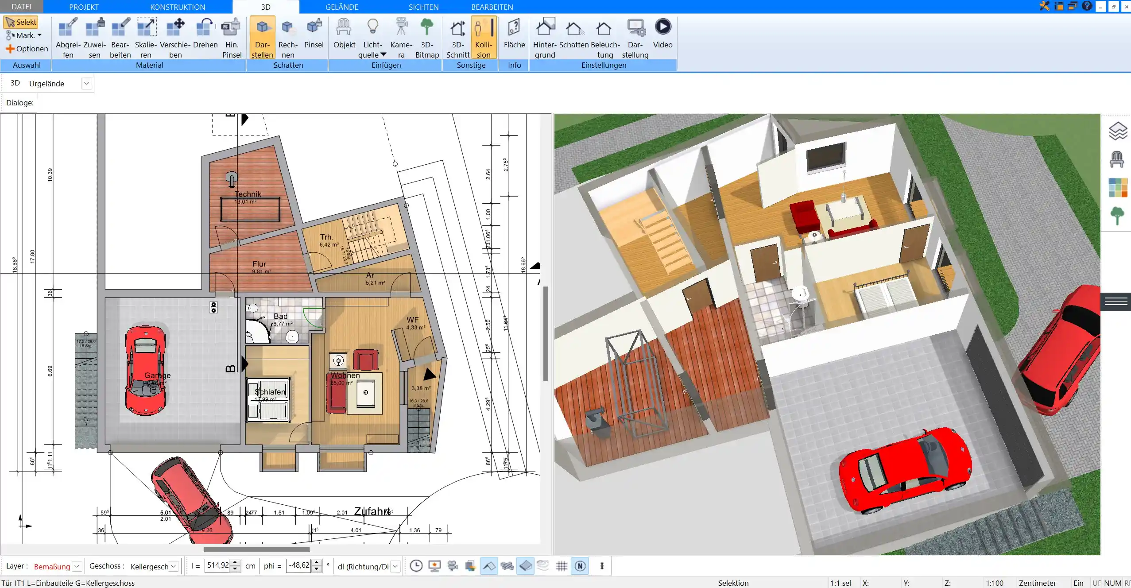Screen dimensions: 1131x588
Task: Toggle terrain contour visibility icon
Action: click(x=543, y=566)
